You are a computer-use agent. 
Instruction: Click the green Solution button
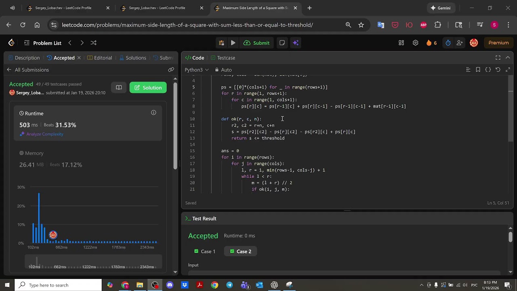coord(148,88)
